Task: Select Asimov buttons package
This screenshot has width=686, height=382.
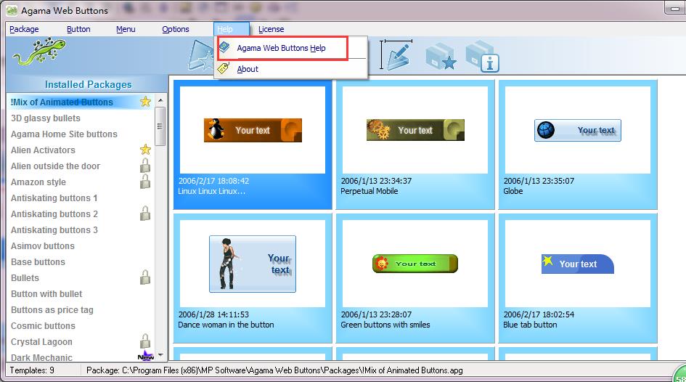Action: click(x=42, y=246)
